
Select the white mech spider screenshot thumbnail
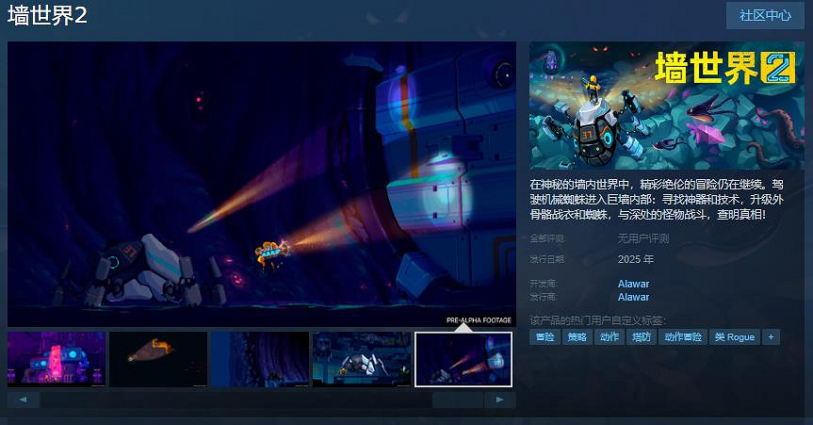[362, 360]
